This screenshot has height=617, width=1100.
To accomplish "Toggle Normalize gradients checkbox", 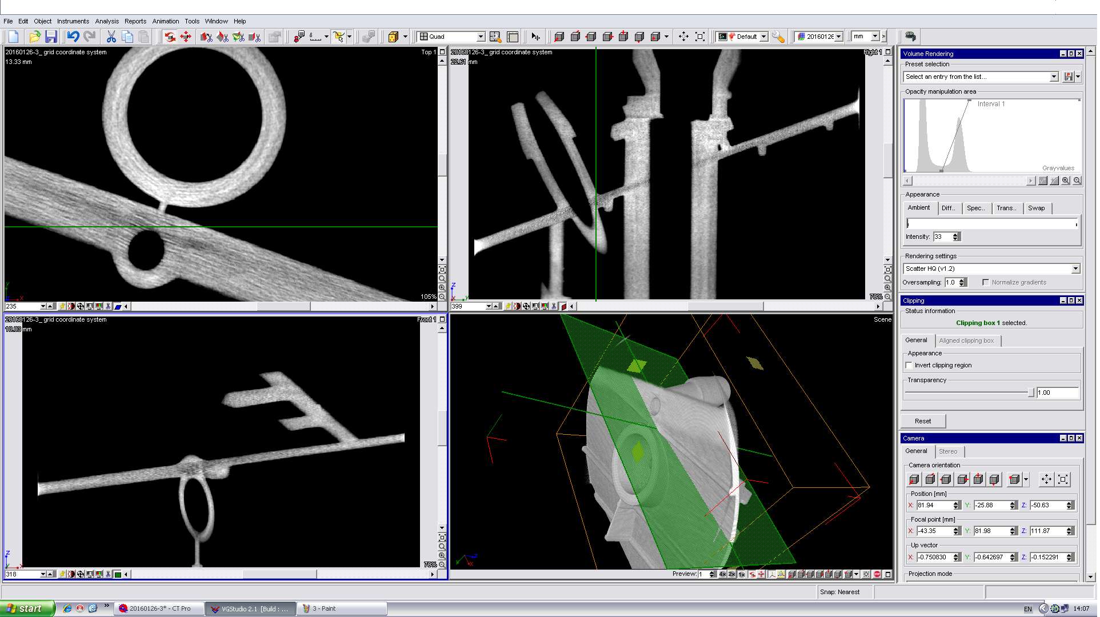I will click(x=986, y=283).
